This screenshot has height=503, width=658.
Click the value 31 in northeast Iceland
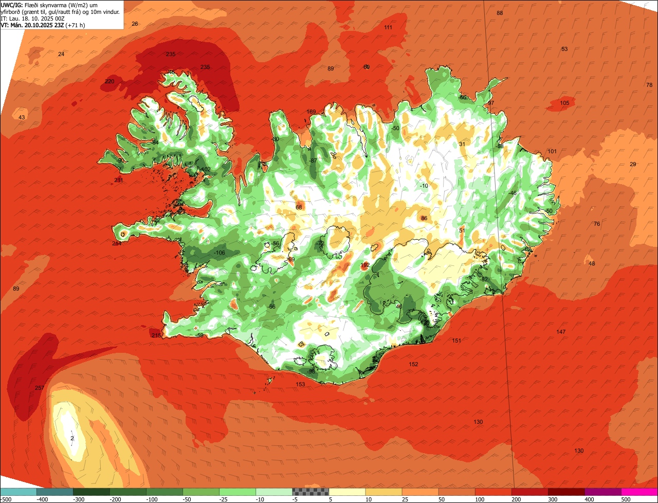point(462,144)
